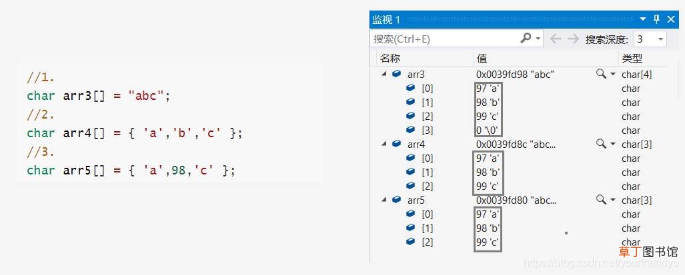Open the visualizer dropdown arrow for arr5
Screen dimensions: 685x275
point(612,200)
